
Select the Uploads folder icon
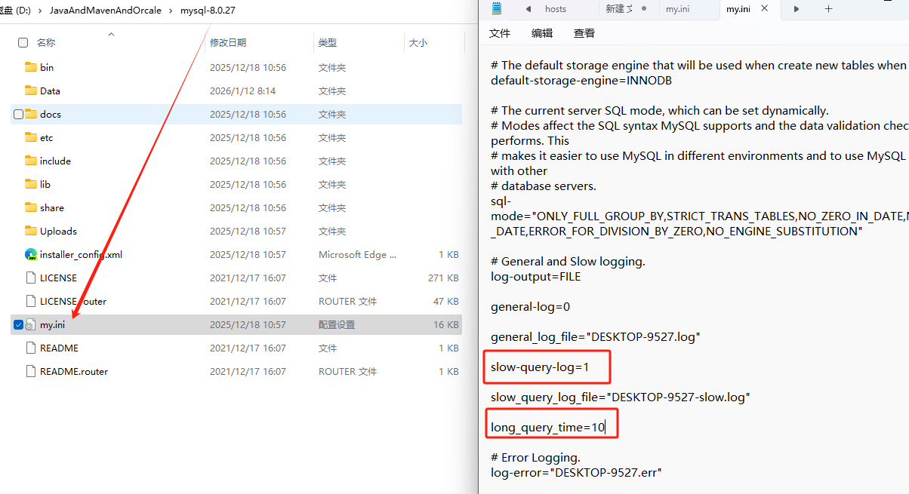[x=31, y=231]
